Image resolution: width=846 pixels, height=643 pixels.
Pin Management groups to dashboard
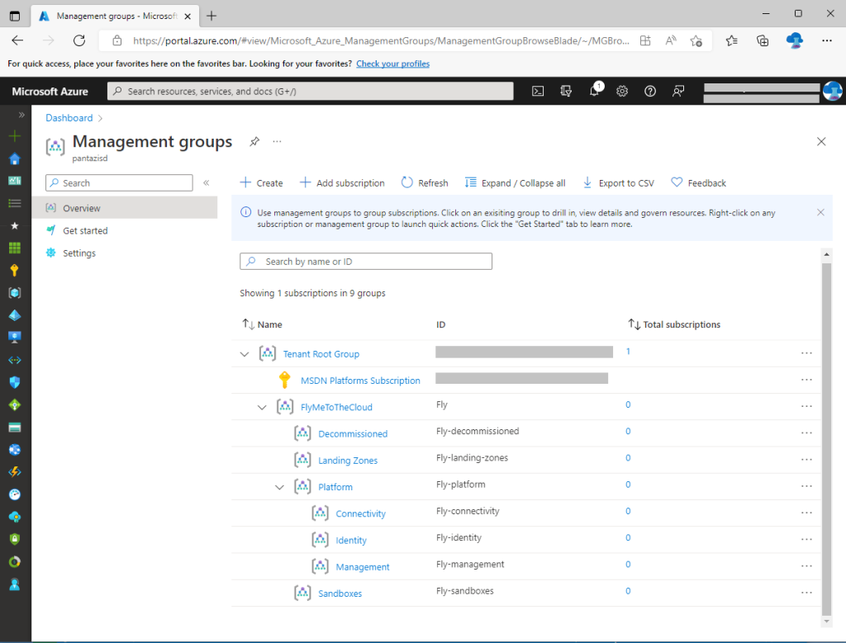254,141
